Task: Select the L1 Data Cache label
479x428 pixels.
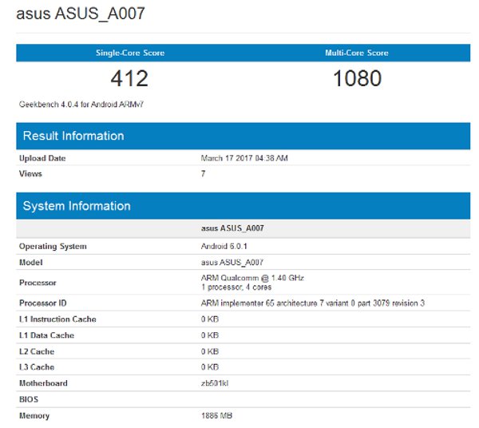Action: point(47,335)
